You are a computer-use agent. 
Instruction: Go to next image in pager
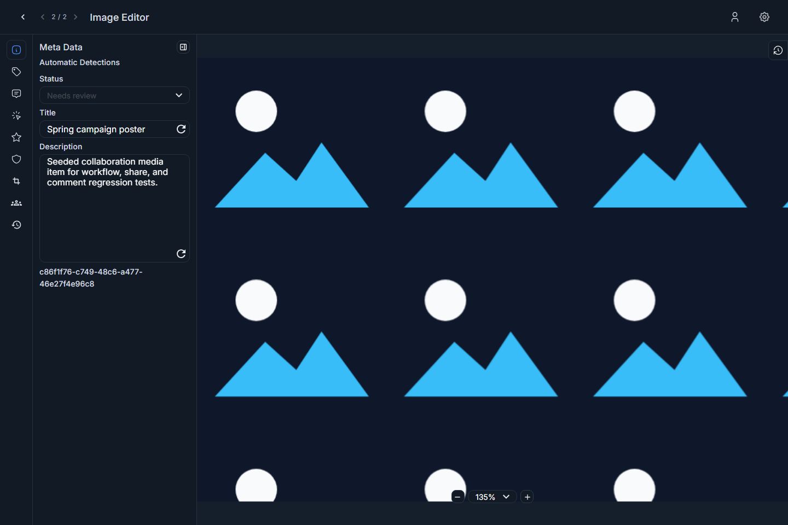pos(76,17)
